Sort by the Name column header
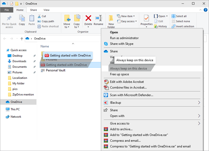The image size is (209, 151). [45, 46]
